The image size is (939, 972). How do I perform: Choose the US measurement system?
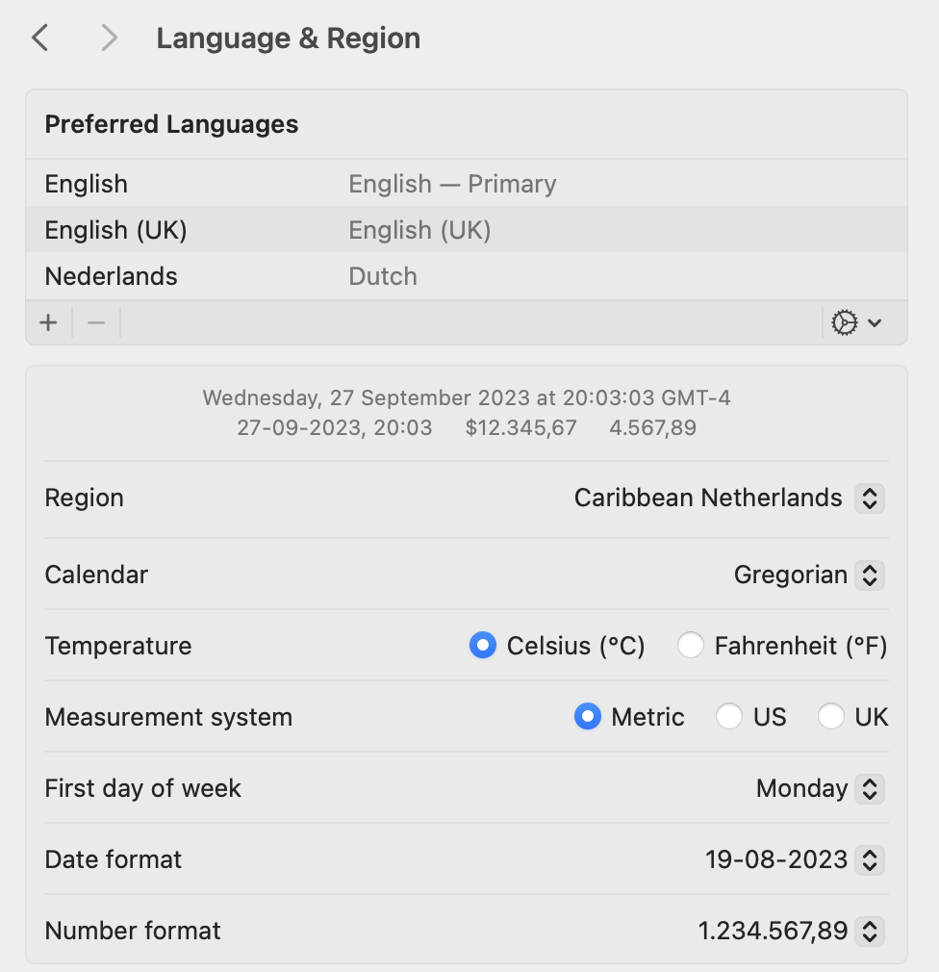pyautogui.click(x=729, y=717)
